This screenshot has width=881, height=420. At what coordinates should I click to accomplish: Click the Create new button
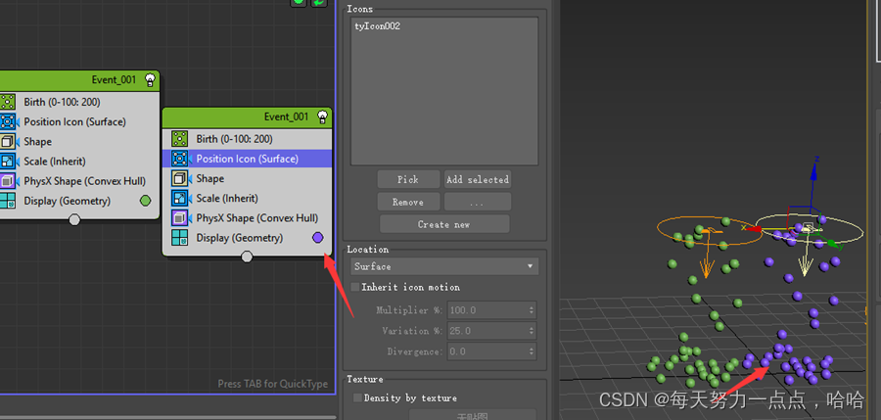[444, 224]
